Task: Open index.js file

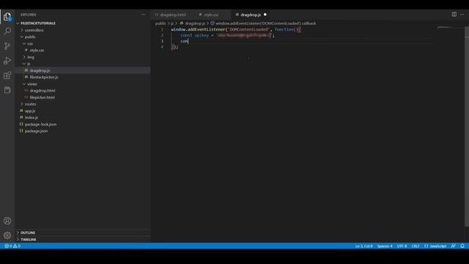Action: 31,117
